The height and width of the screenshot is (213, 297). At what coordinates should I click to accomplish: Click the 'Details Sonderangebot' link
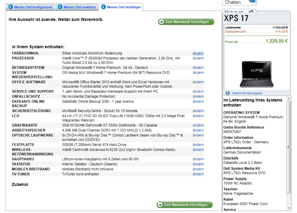point(247,93)
